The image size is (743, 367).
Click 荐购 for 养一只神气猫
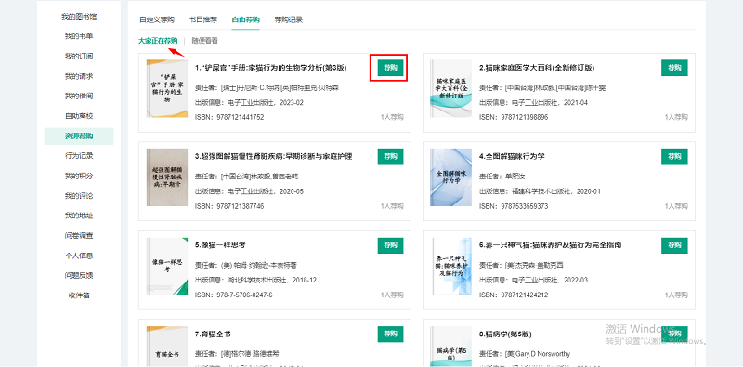coord(674,245)
